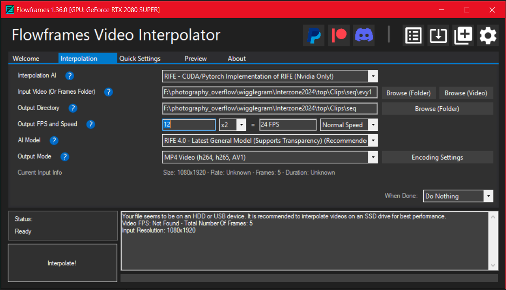Open Encoding Settings
Viewport: 506px width, 290px height.
437,157
